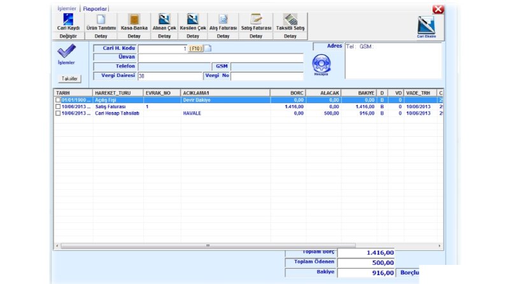Sort by the EVRAK_NO column header

click(x=162, y=93)
